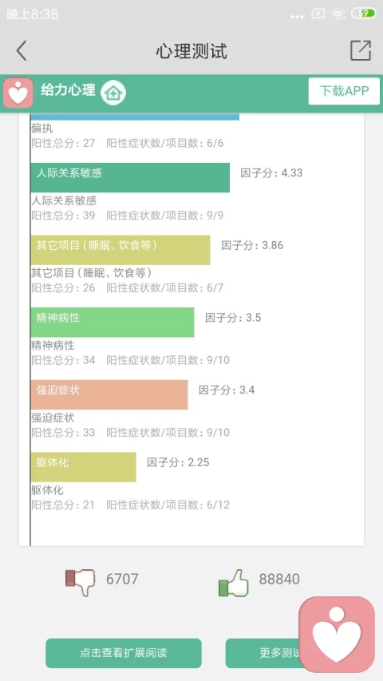Select the 人际关系敏感 green bar
383x681 pixels.
click(x=130, y=177)
